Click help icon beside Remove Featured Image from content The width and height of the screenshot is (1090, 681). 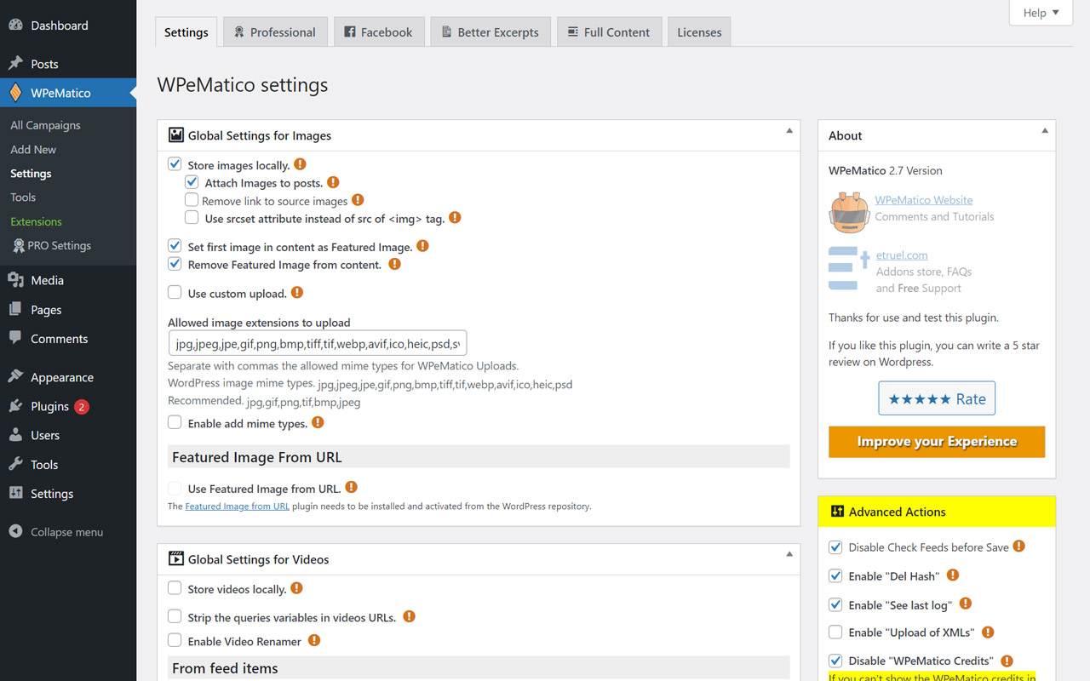coord(394,264)
